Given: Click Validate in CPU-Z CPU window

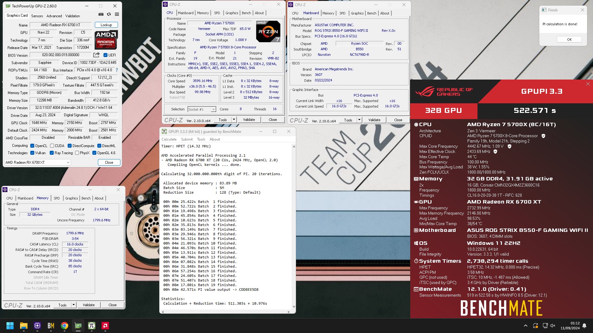Looking at the screenshot, I should coord(249,120).
